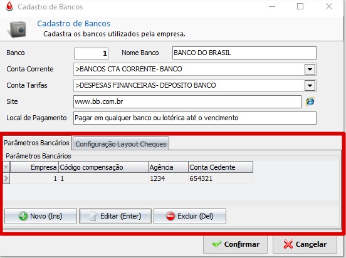Image resolution: width=346 pixels, height=258 pixels.
Task: Click the red drop app icon in title bar
Action: tap(9, 6)
